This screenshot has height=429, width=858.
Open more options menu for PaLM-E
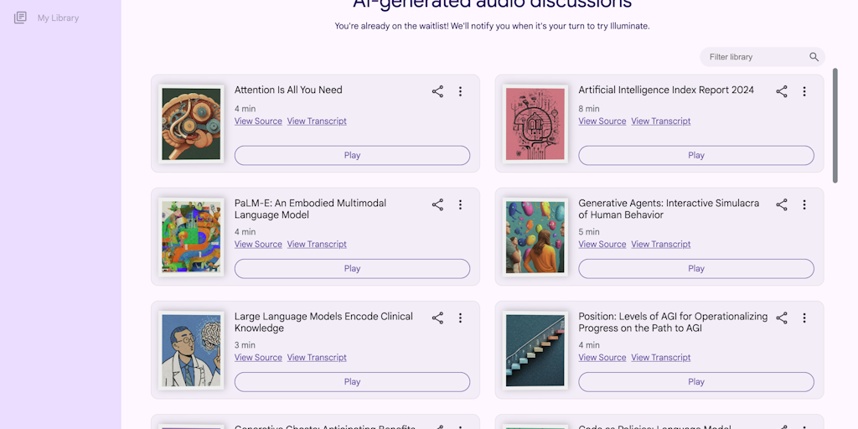(460, 204)
